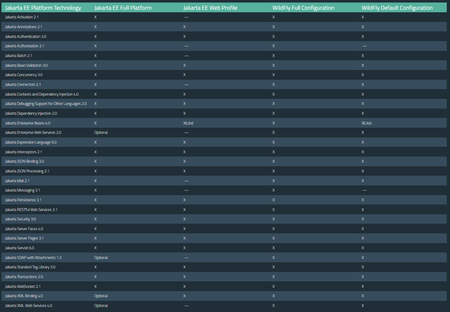Select the Web Profile dash for Jakarta Authorization 2.1
The height and width of the screenshot is (312, 450).
[186, 46]
